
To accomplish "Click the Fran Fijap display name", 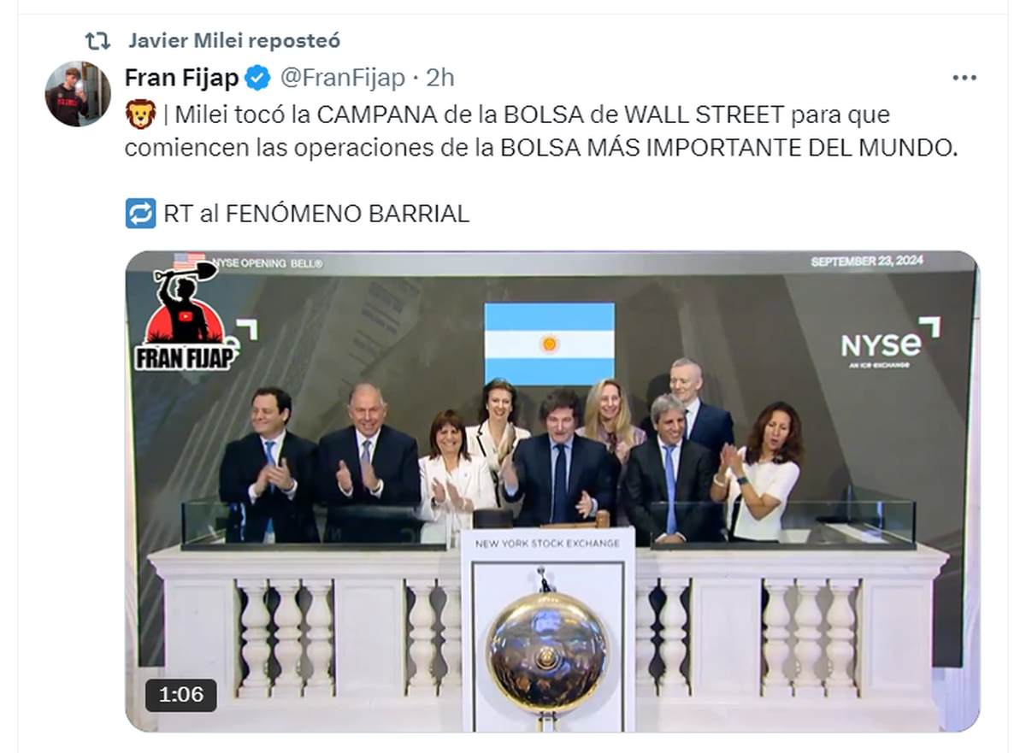I will 181,79.
